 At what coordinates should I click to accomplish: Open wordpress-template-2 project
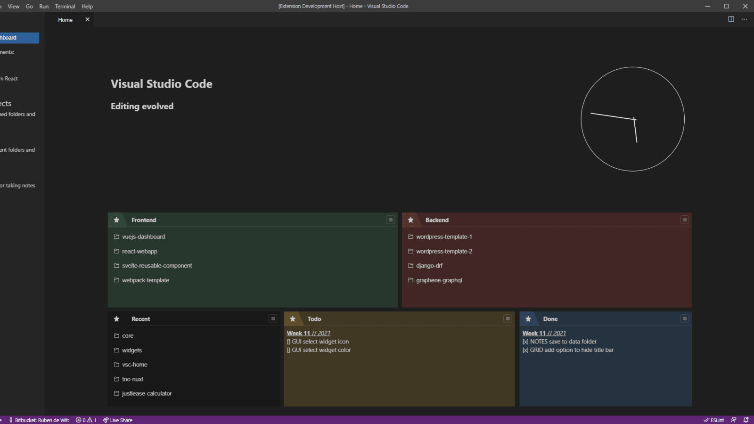444,252
